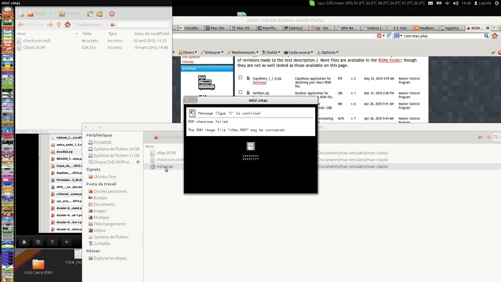This screenshot has height=282, width=501.
Task: Go to home location in archive manager
Action: (68, 25)
